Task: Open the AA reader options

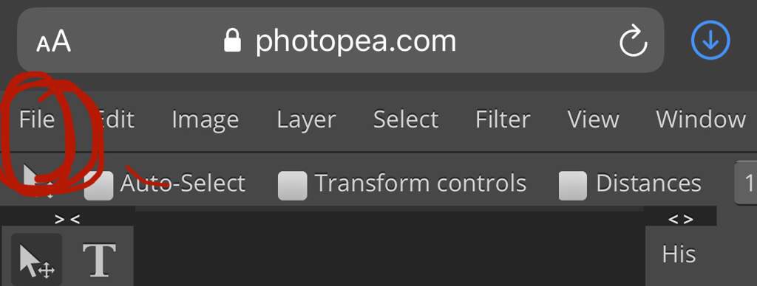Action: click(53, 41)
